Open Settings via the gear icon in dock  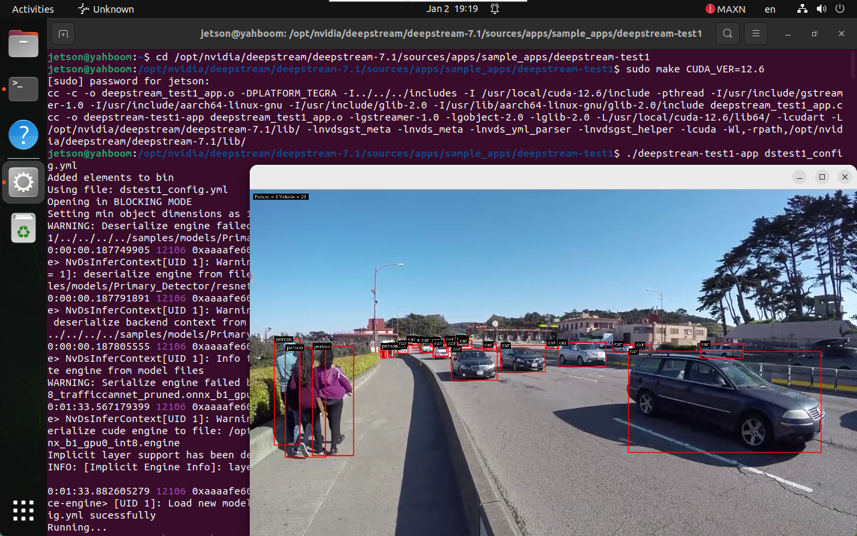pos(23,182)
